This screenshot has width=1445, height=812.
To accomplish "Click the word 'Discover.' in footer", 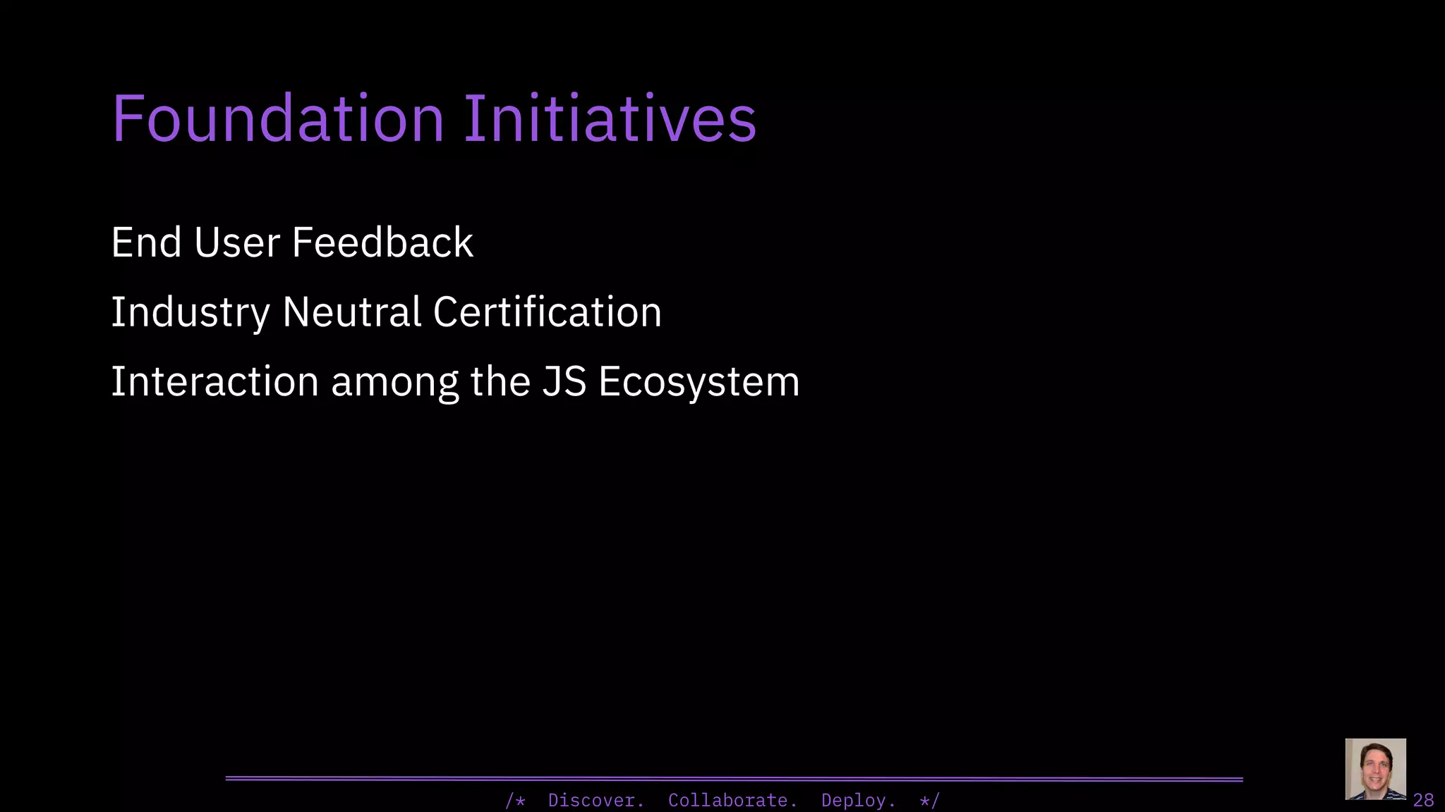I will (596, 801).
